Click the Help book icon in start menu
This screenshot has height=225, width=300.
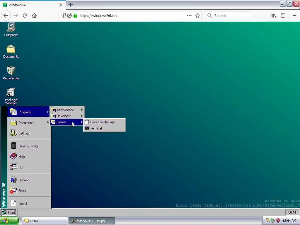(13, 156)
